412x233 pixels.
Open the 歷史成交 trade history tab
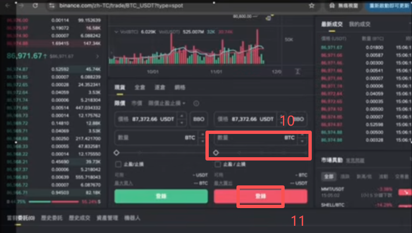pyautogui.click(x=79, y=218)
